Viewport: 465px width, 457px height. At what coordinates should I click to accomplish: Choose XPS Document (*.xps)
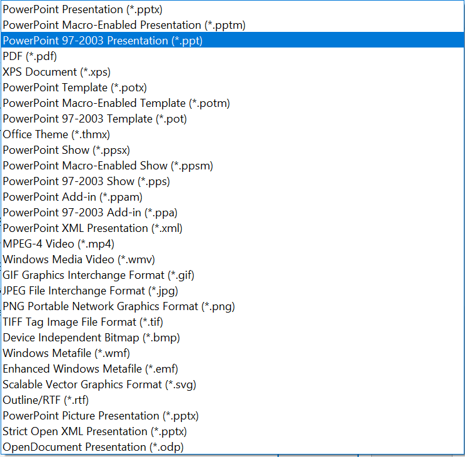pos(232,72)
